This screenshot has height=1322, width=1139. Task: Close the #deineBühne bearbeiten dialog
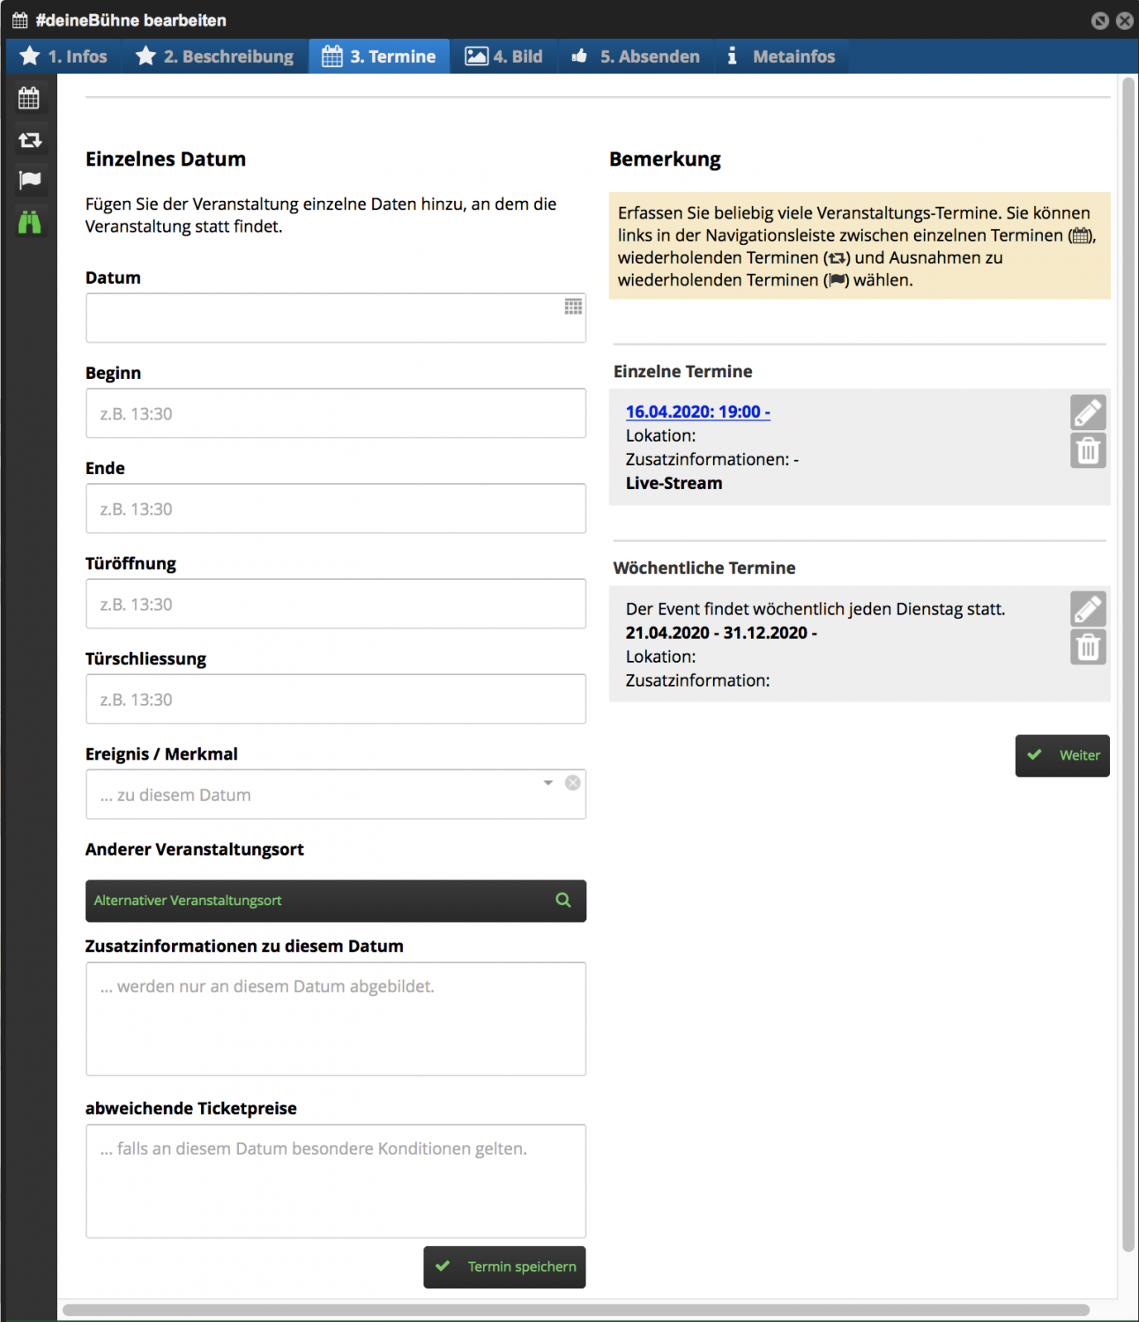1124,20
